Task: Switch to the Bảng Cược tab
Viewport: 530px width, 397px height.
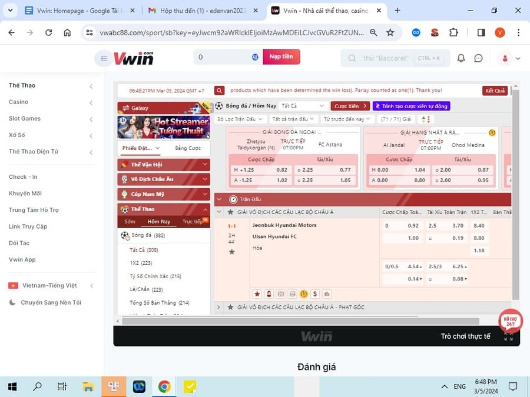Action: [x=188, y=148]
